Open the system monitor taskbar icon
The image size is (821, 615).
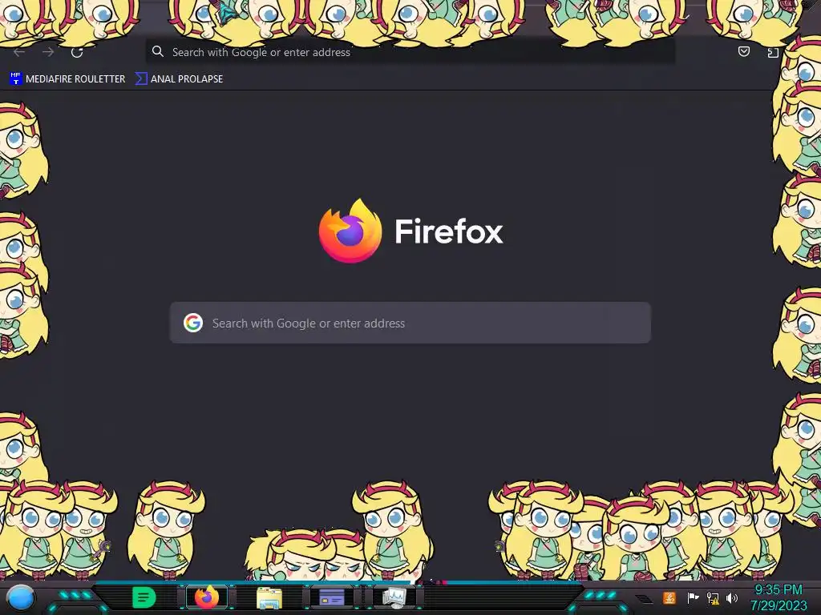pos(394,597)
